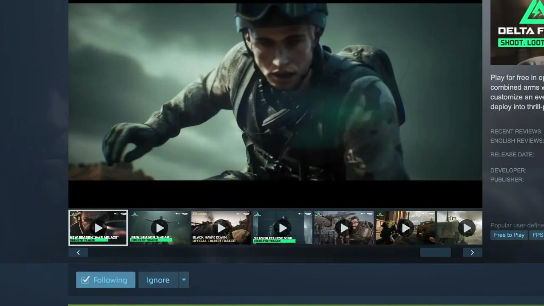This screenshot has height=306, width=544.
Task: Open the Free to Play tag
Action: coord(509,235)
